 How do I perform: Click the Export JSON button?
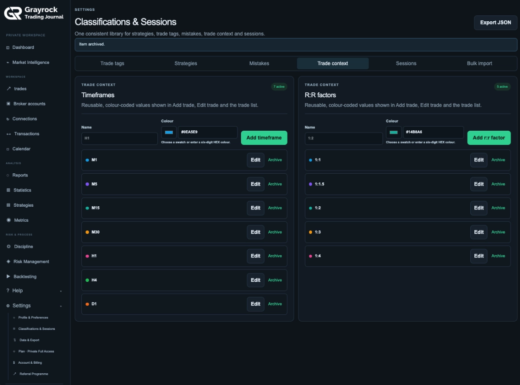click(496, 23)
